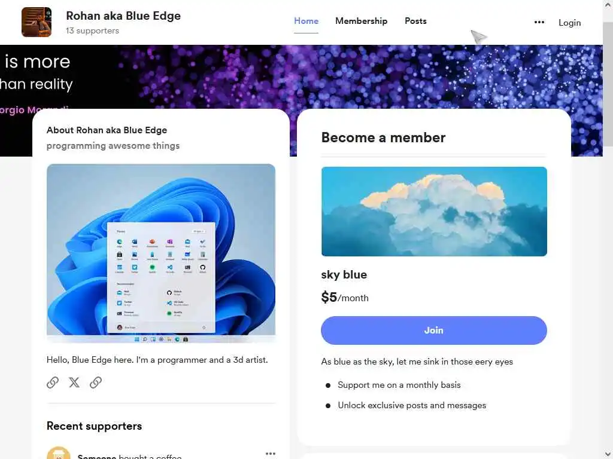
Task: Click the sky blue cloud membership image
Action: (434, 212)
